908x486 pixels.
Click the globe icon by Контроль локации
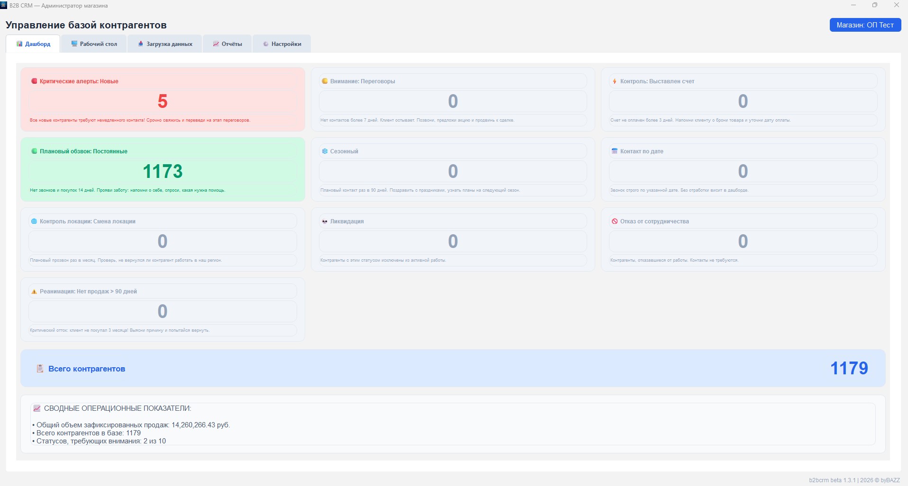pos(34,221)
